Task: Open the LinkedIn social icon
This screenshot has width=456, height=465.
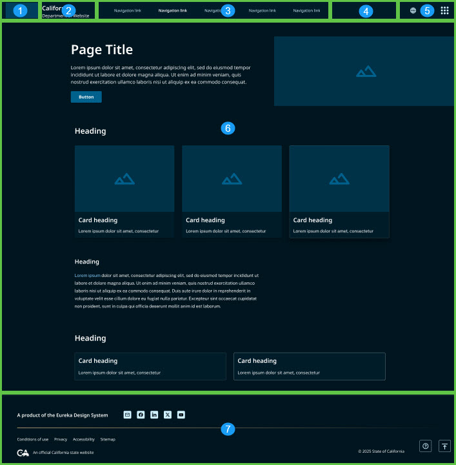Action: pos(154,415)
